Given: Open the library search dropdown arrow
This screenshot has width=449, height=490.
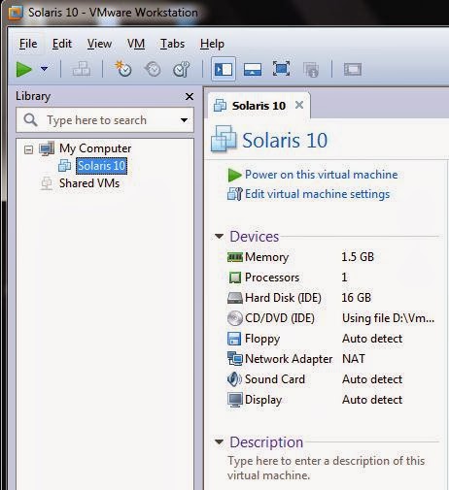Looking at the screenshot, I should click(x=184, y=120).
